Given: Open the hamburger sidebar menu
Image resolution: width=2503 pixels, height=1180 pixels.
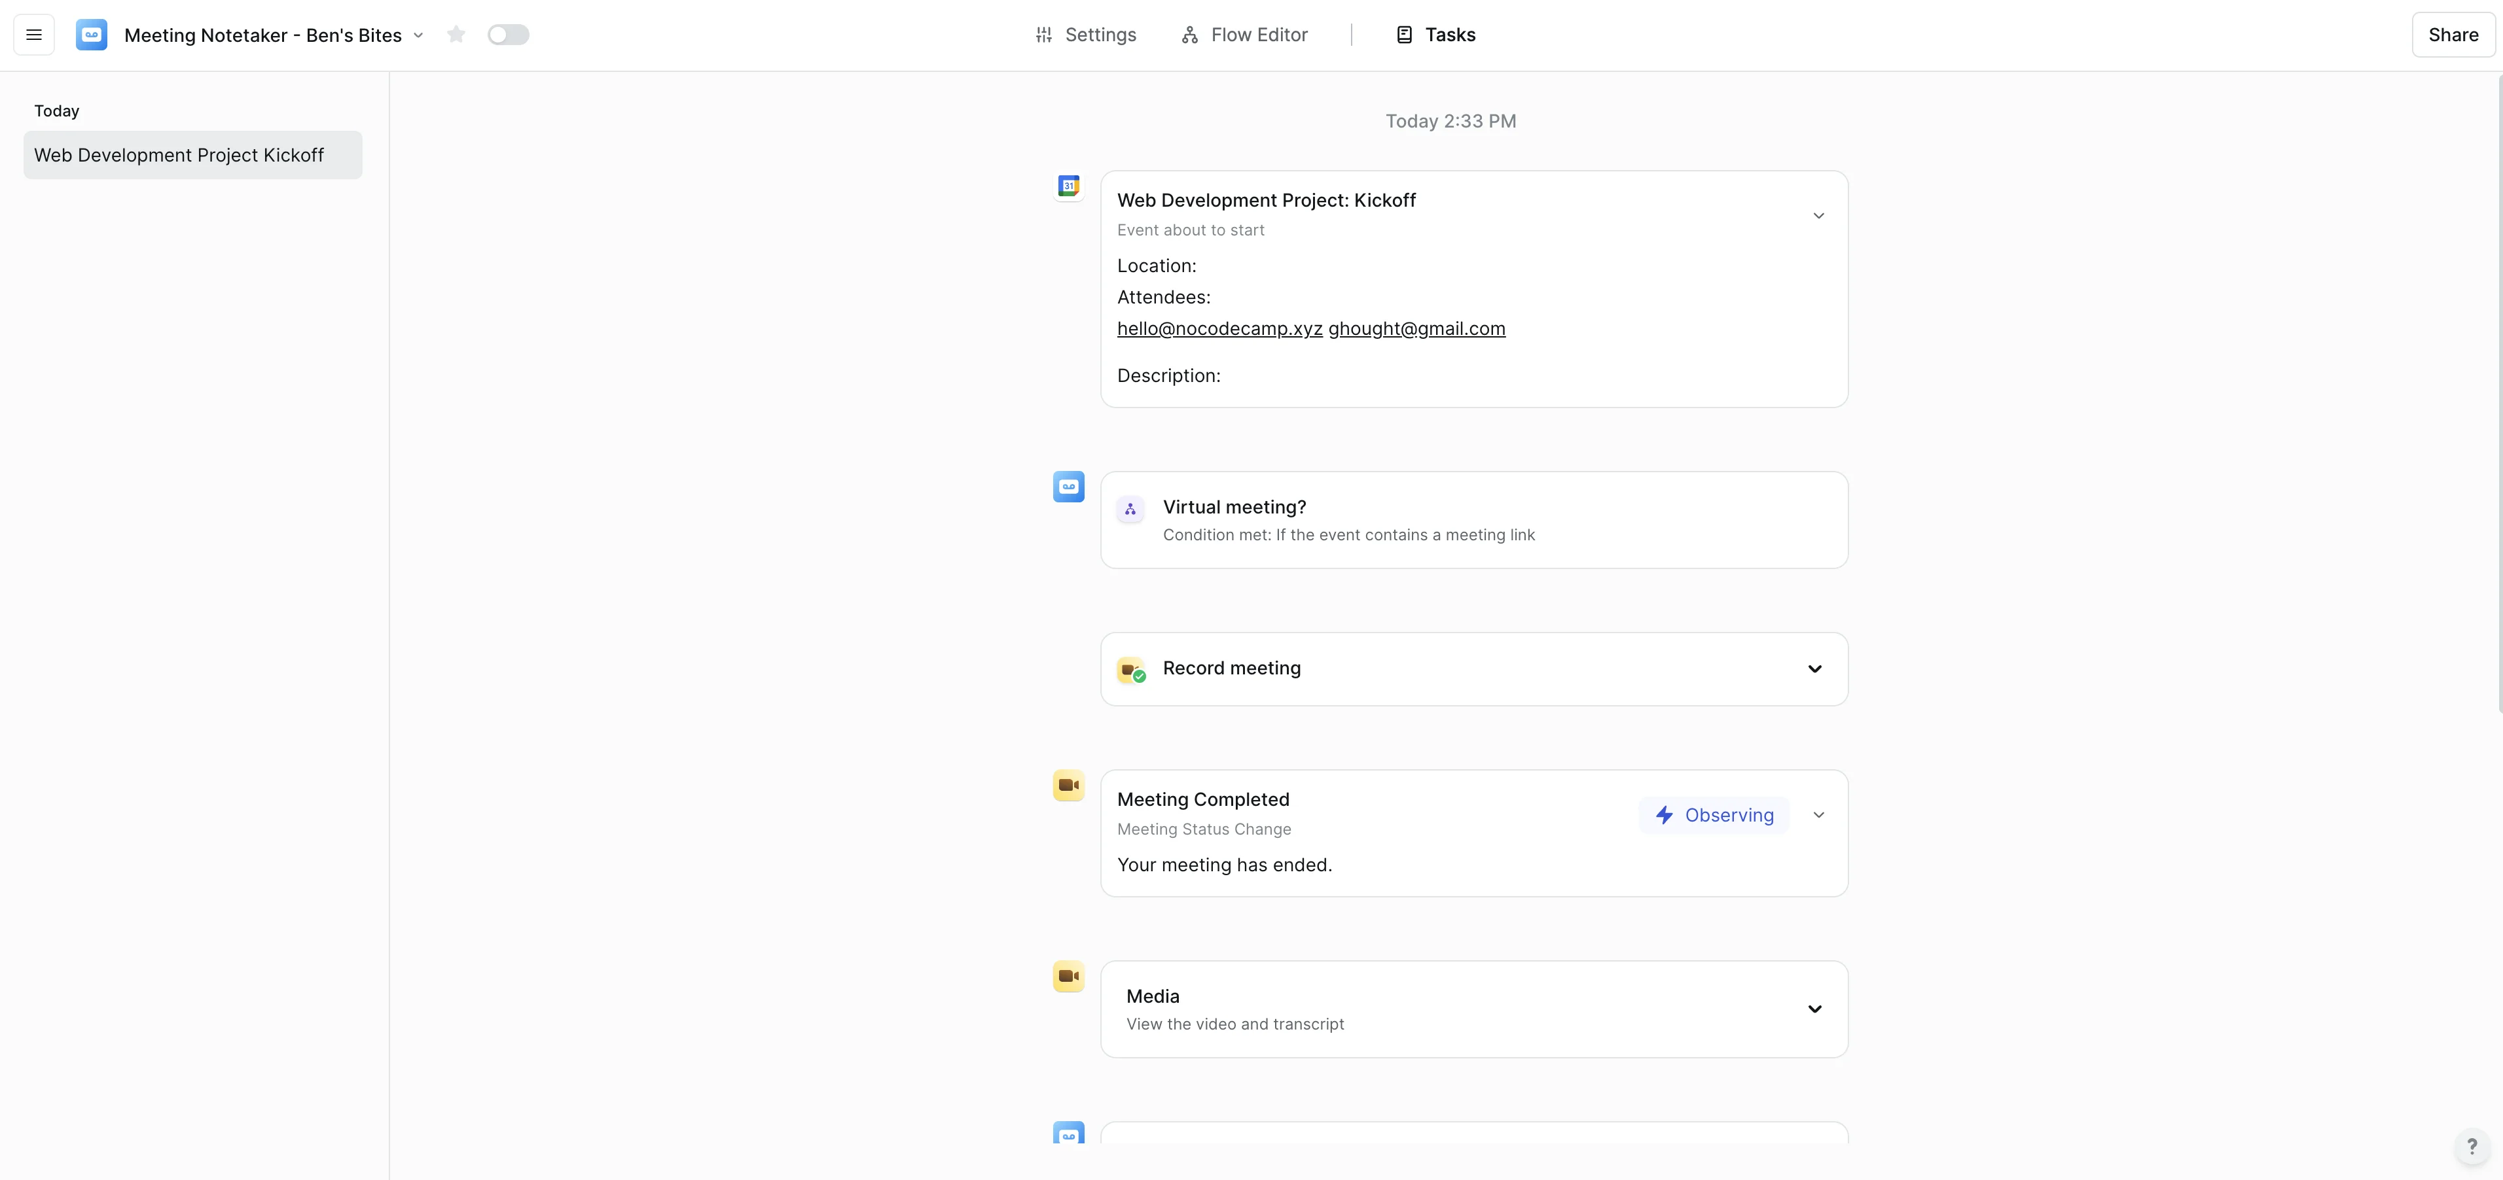Looking at the screenshot, I should click(x=34, y=35).
